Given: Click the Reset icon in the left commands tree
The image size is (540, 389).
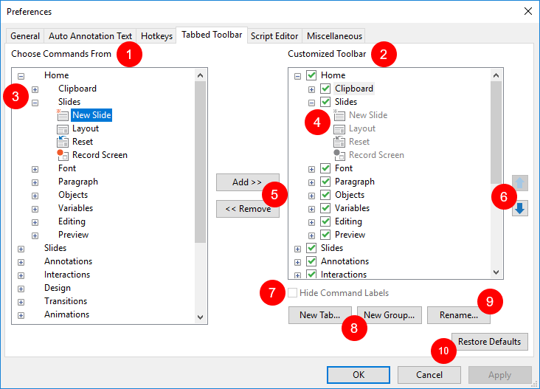Looking at the screenshot, I should click(62, 142).
